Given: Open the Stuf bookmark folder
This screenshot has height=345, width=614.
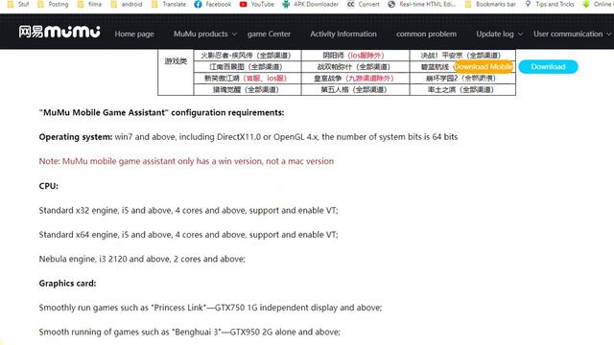Looking at the screenshot, I should pyautogui.click(x=18, y=4).
